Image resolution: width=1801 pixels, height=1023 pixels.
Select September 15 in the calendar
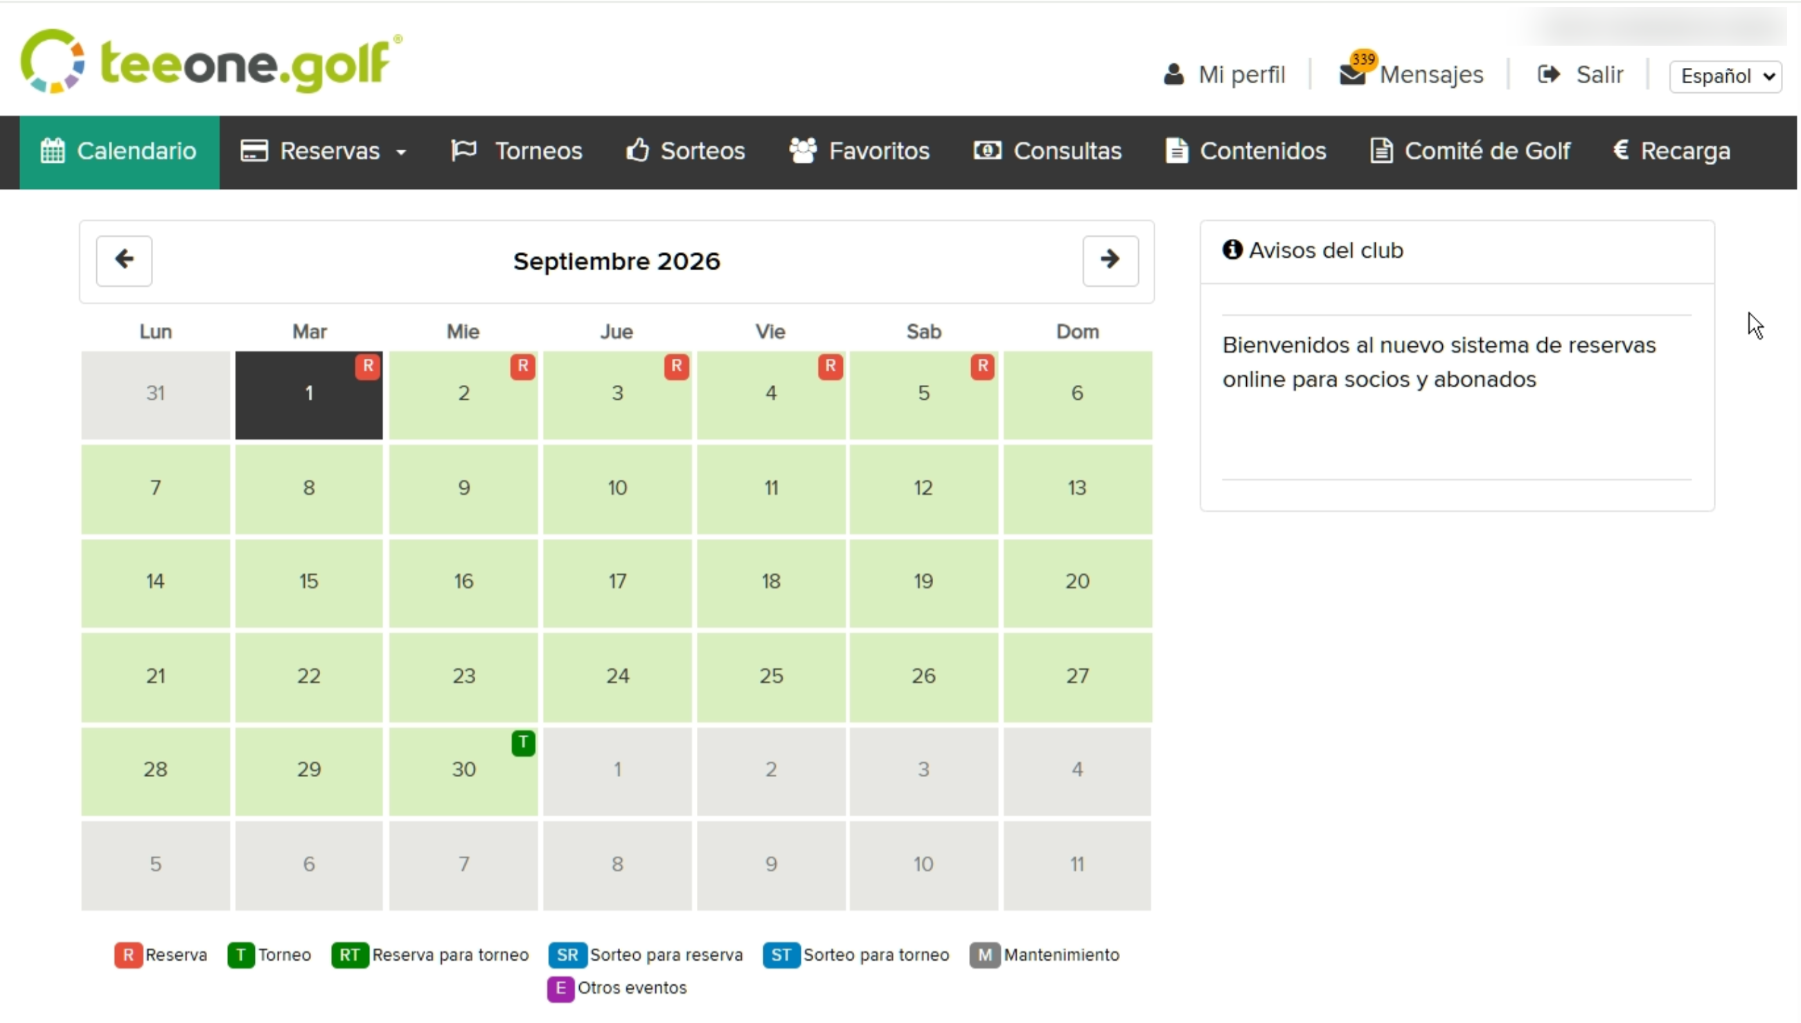[x=308, y=582]
